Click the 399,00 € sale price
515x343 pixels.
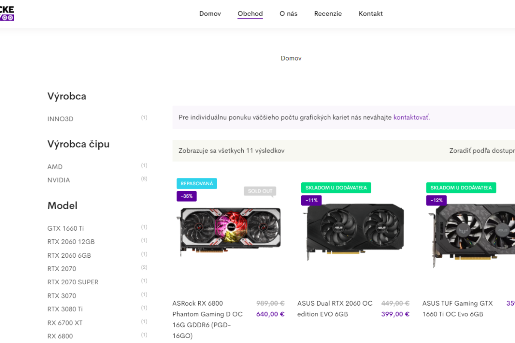[x=395, y=314]
